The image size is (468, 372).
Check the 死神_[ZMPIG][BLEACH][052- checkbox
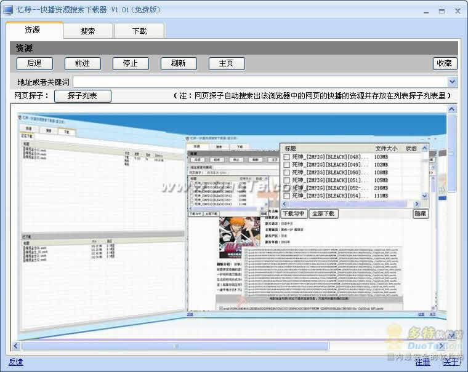(286, 188)
